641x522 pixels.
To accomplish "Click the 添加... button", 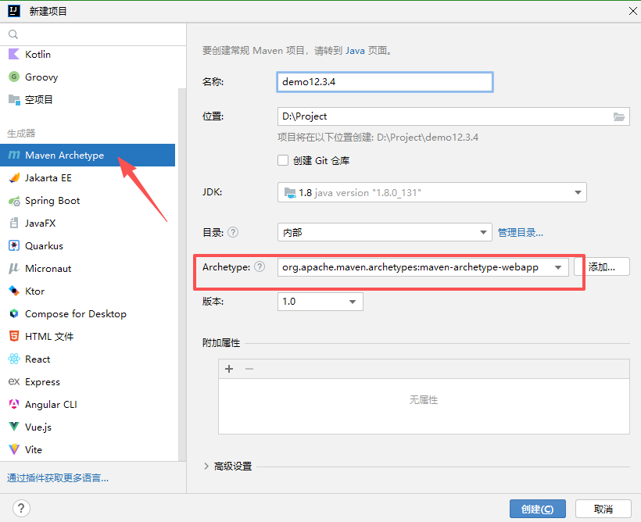I will click(x=602, y=267).
